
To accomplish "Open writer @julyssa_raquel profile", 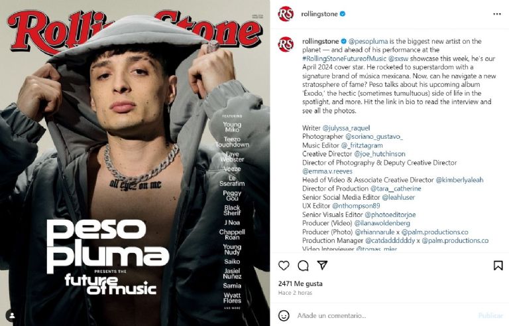I will [x=346, y=128].
